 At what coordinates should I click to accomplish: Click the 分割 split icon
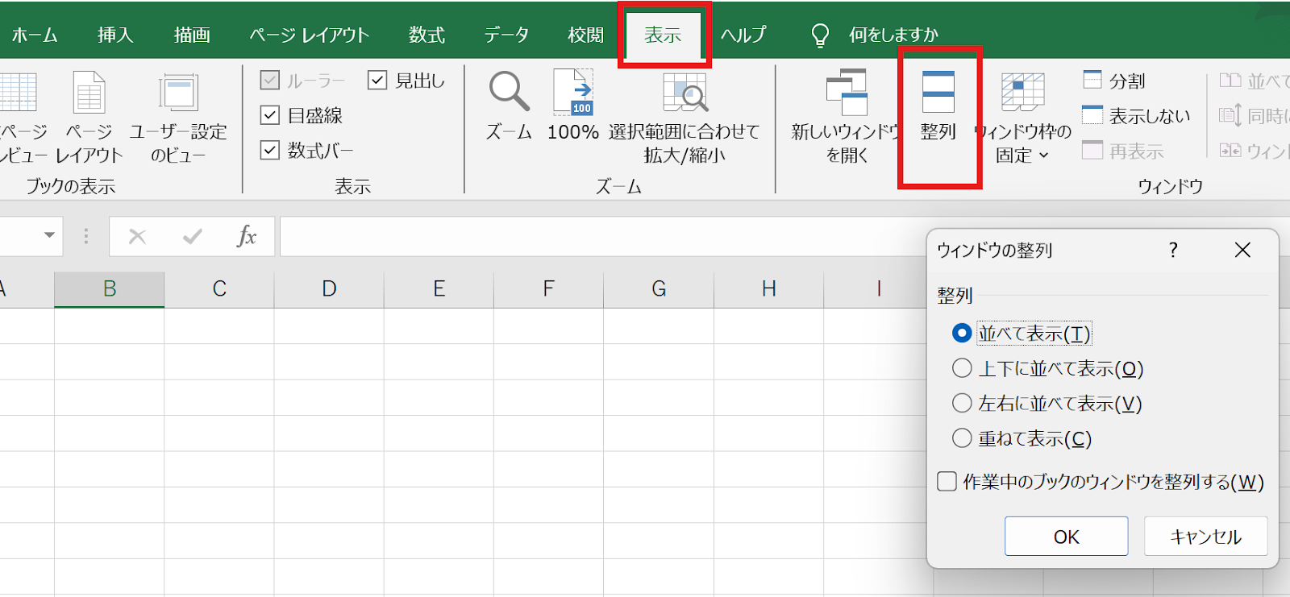pos(1092,80)
